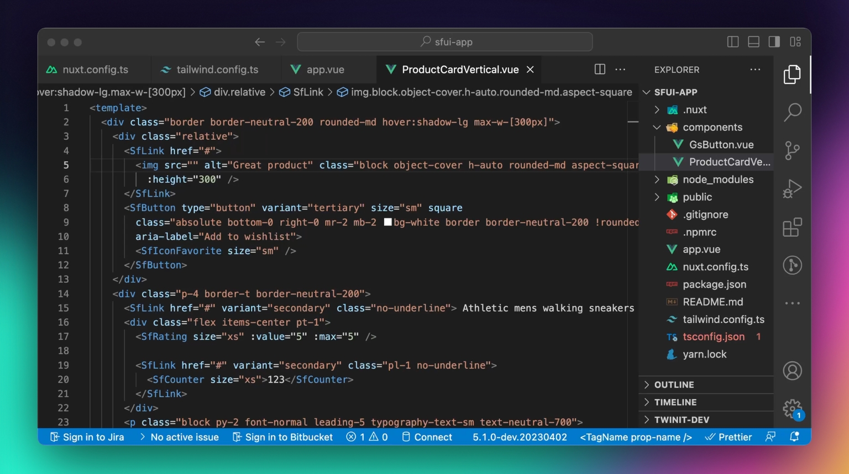Open the Manage settings gear
The width and height of the screenshot is (849, 474).
pos(792,409)
